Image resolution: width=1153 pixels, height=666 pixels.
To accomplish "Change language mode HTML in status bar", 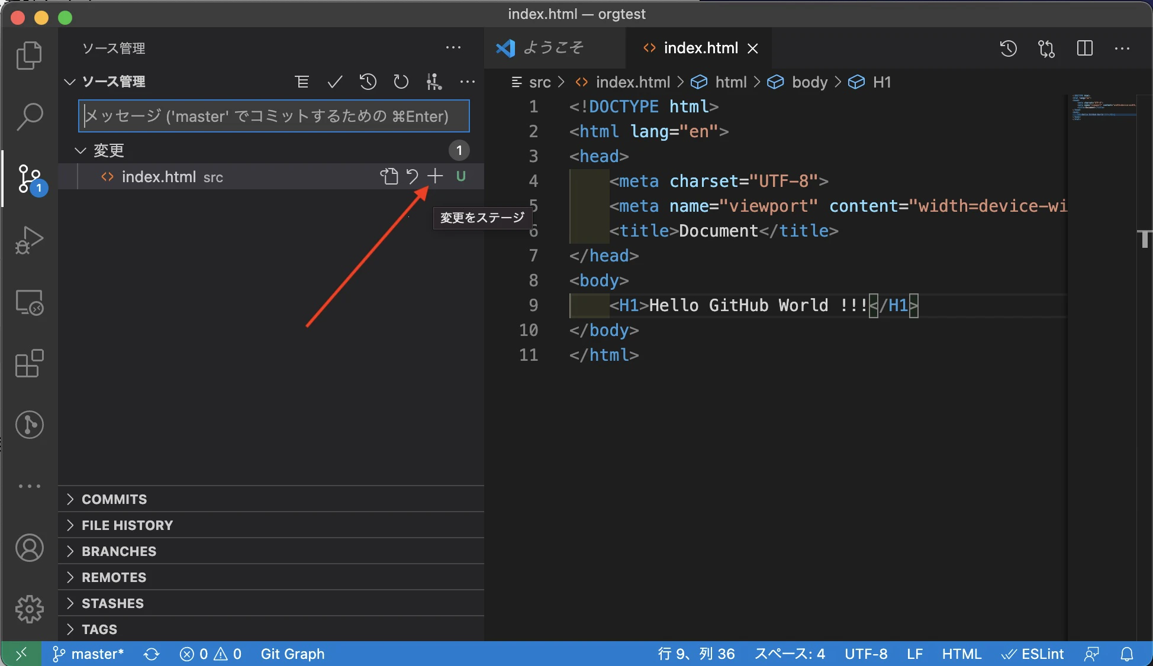I will click(961, 654).
